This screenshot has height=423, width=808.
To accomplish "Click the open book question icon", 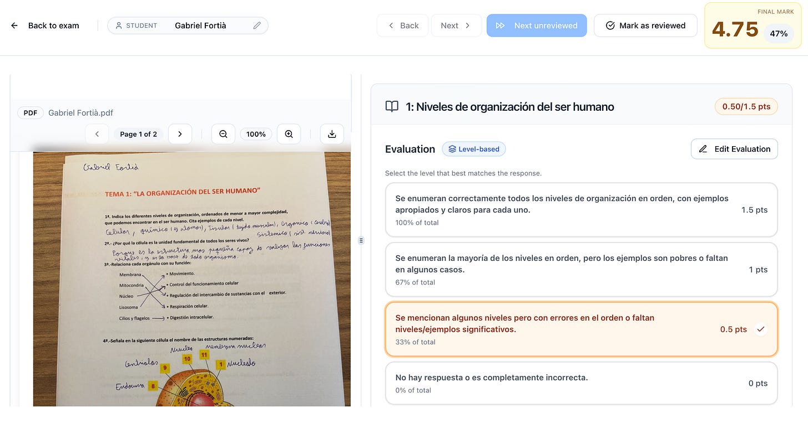I will point(392,106).
